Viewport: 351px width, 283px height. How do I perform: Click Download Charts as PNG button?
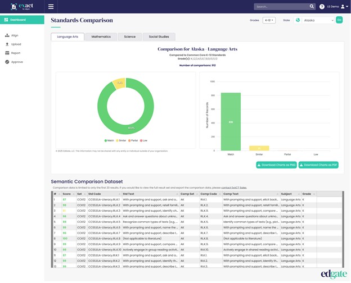pos(276,165)
